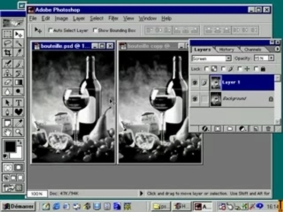
Task: Select the Lasso tool
Action: 8,44
